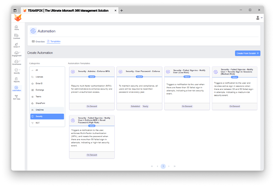Click the Low Risk card description text
The width and height of the screenshot is (275, 187).
point(185,89)
